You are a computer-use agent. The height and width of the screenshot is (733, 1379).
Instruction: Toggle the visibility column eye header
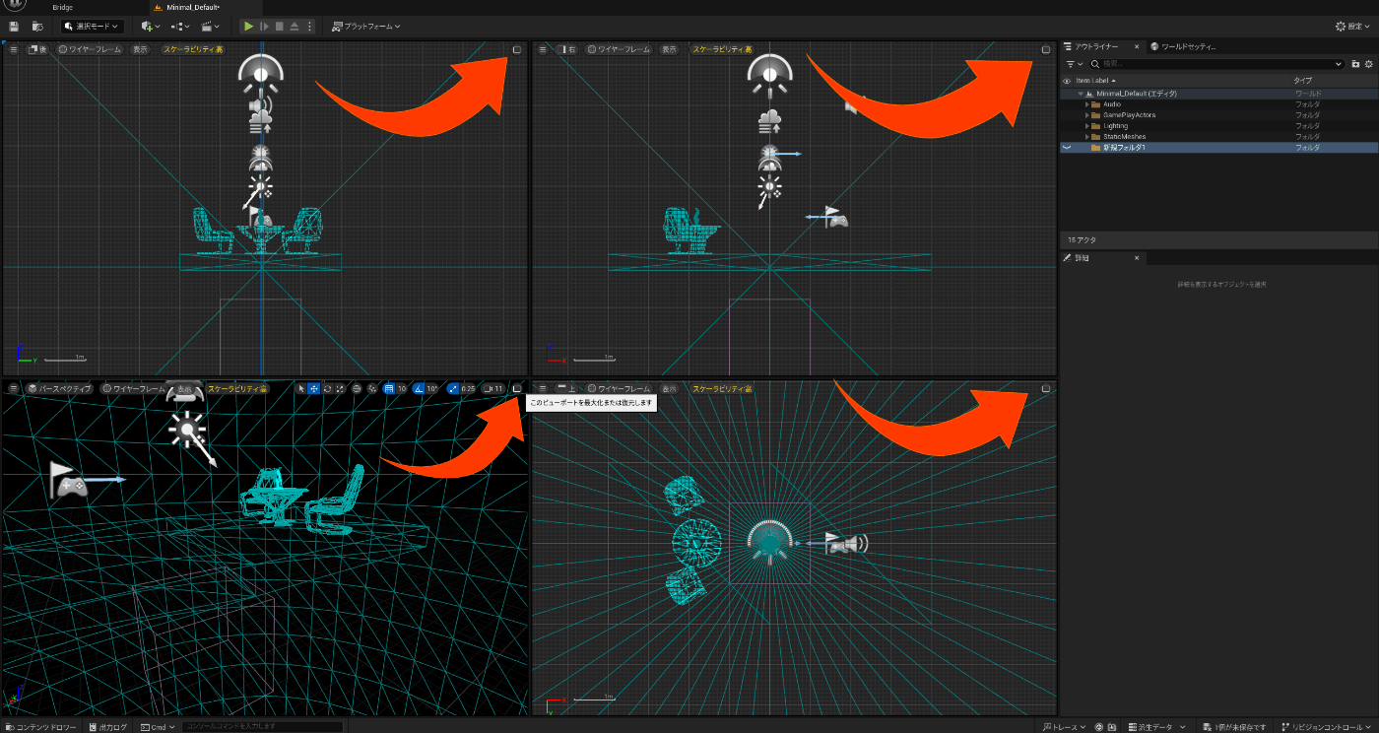tap(1067, 81)
